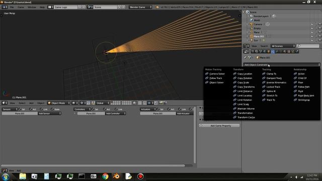Viewport: 322px width, 181px height.
Task: Toggle visibility eye for Camera in outliner
Action: [312, 24]
